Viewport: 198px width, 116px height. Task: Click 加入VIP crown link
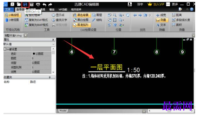pyautogui.click(x=156, y=4)
